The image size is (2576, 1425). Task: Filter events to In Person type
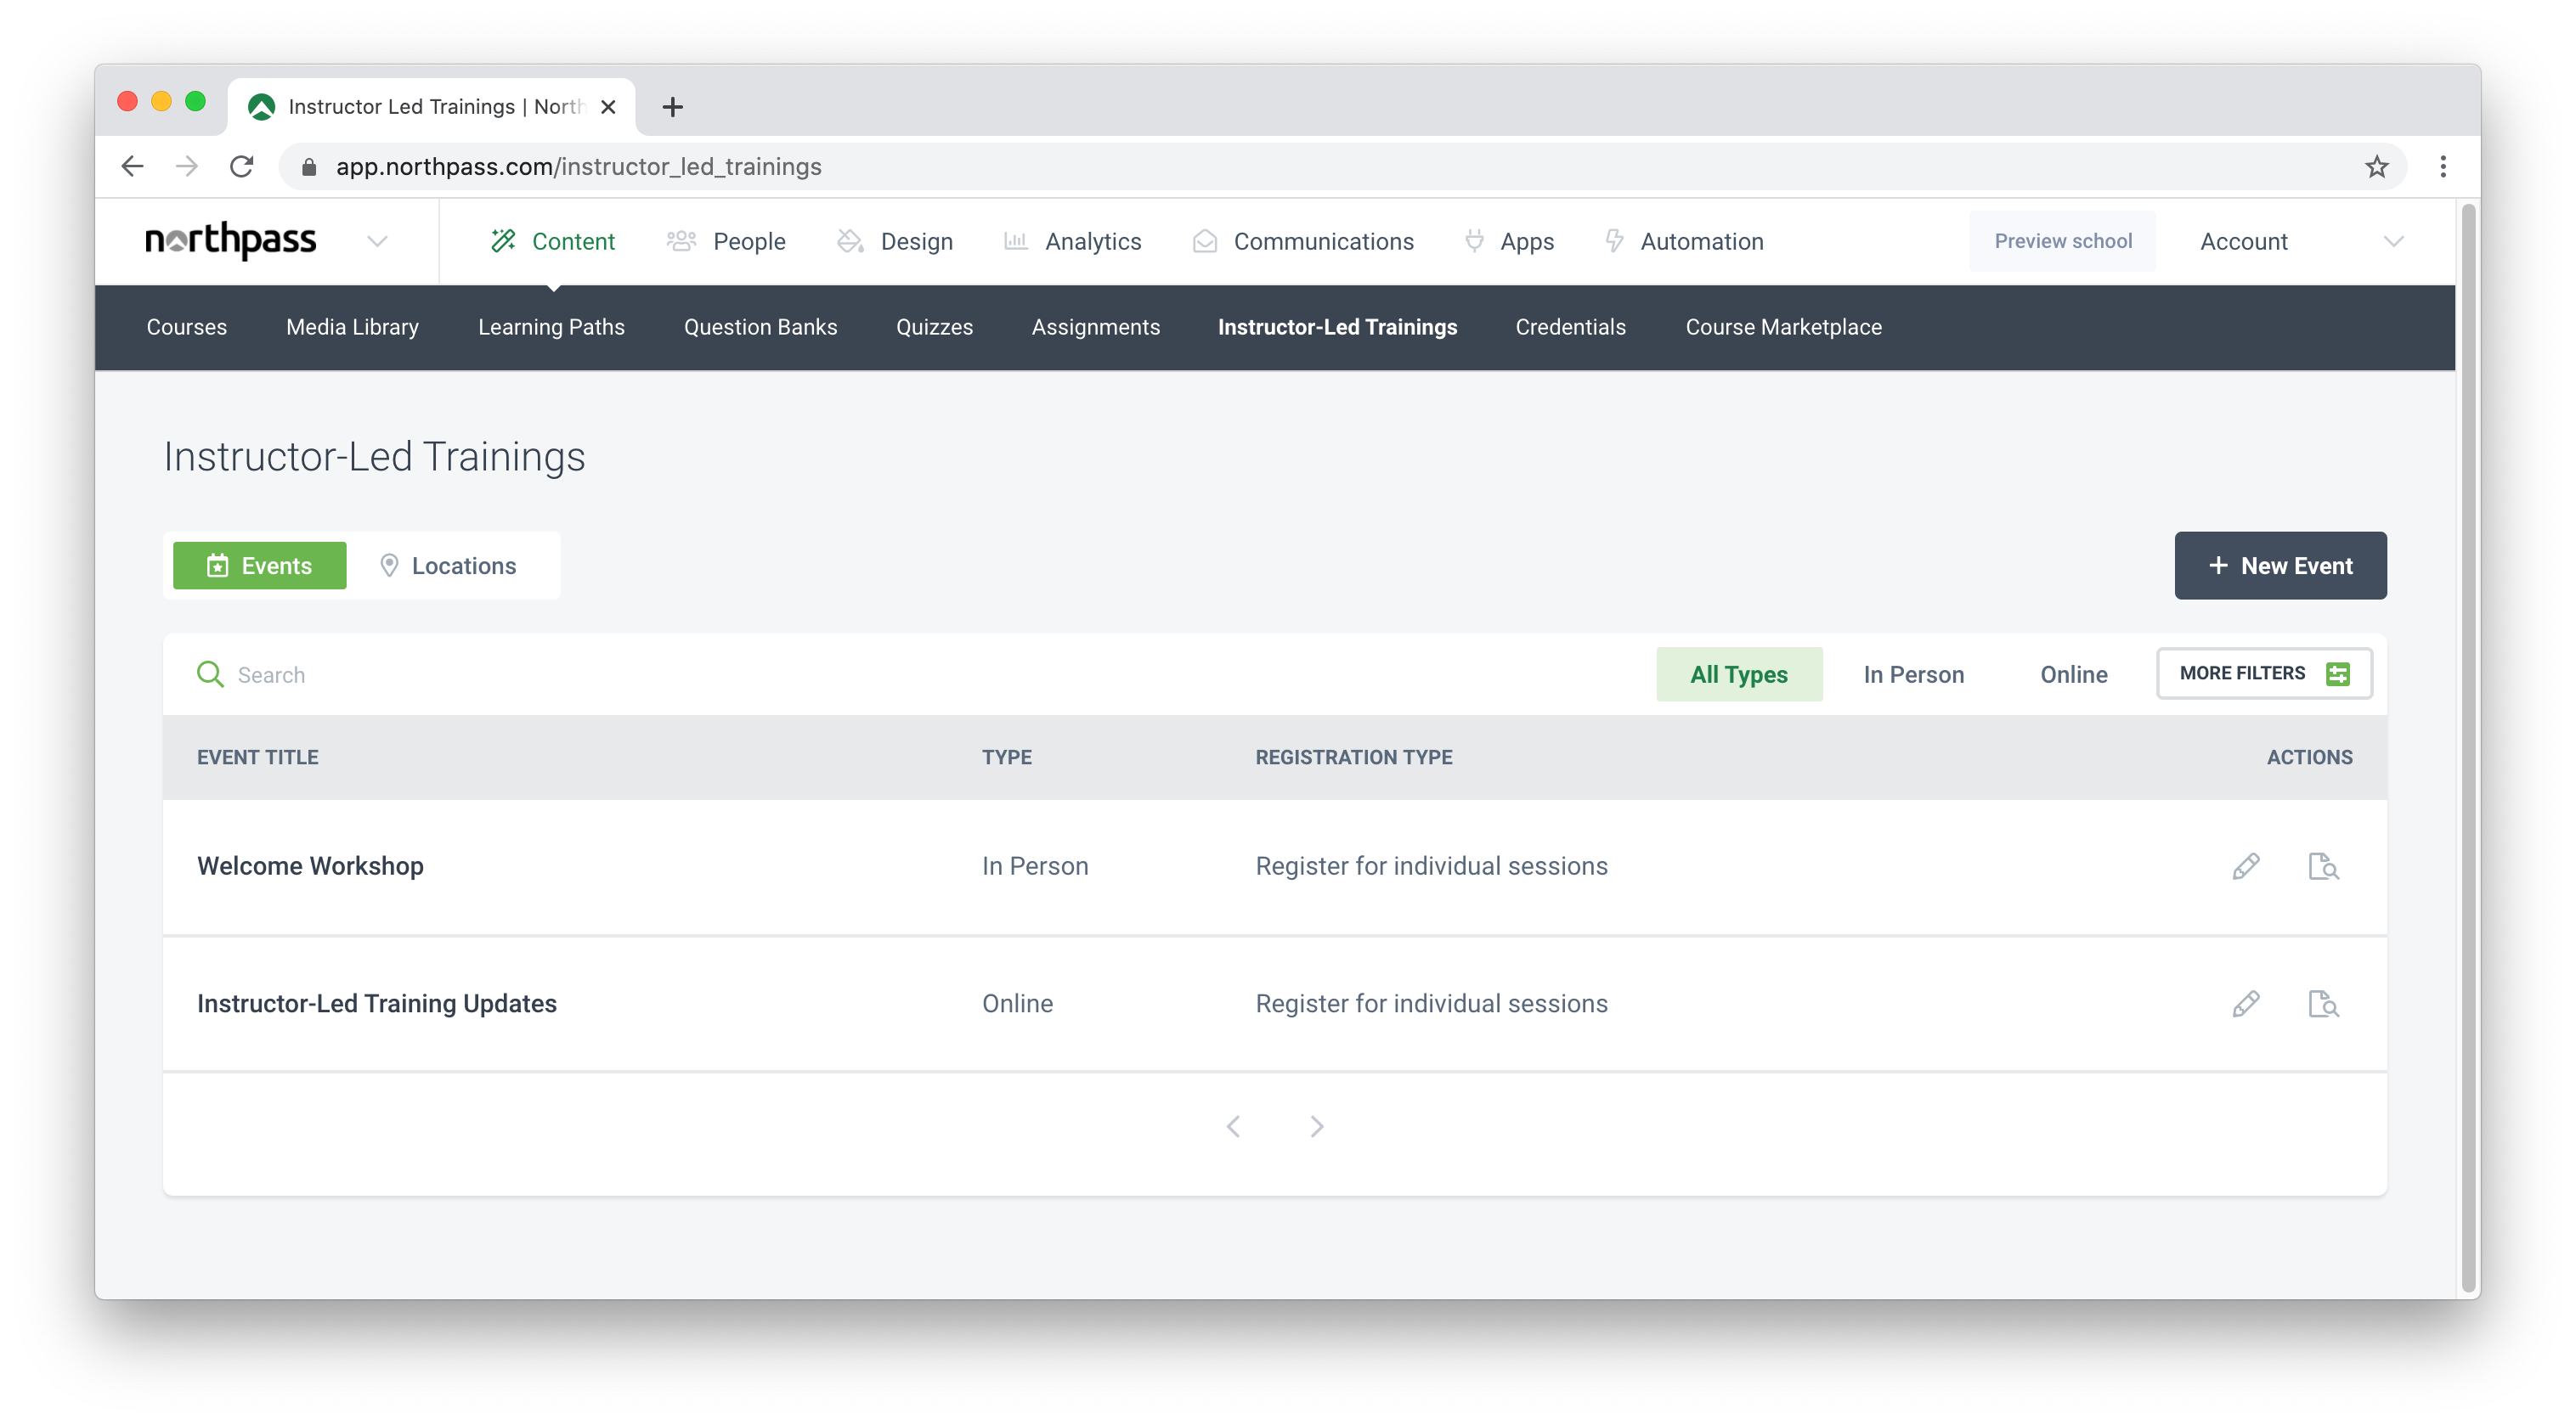(1913, 674)
